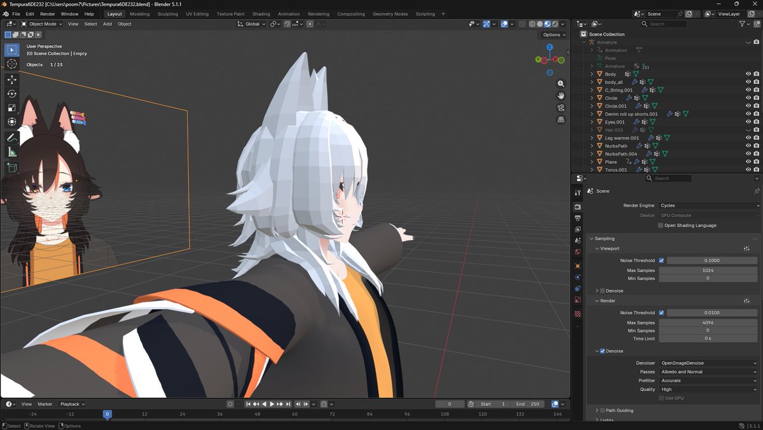Screen dimensions: 763x430
Task: Disable the render Denoise checkbox
Action: point(602,351)
